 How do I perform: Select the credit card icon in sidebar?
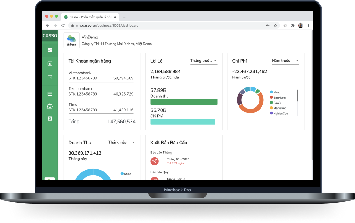coord(50,94)
